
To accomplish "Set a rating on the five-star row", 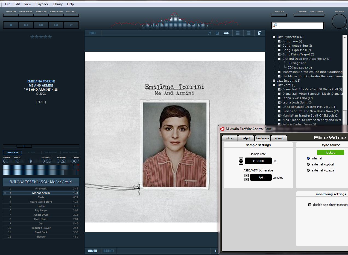I will [x=41, y=37].
